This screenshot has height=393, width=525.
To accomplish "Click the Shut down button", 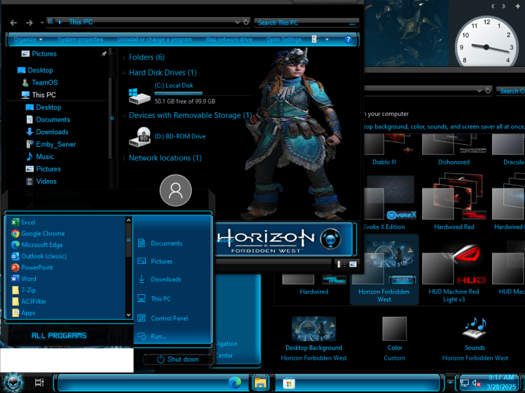I will click(178, 359).
